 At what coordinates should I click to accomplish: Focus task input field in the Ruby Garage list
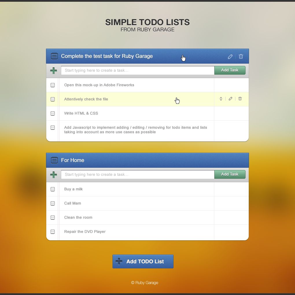138,70
